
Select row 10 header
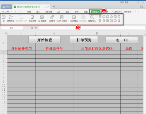pyautogui.click(x=4, y=85)
